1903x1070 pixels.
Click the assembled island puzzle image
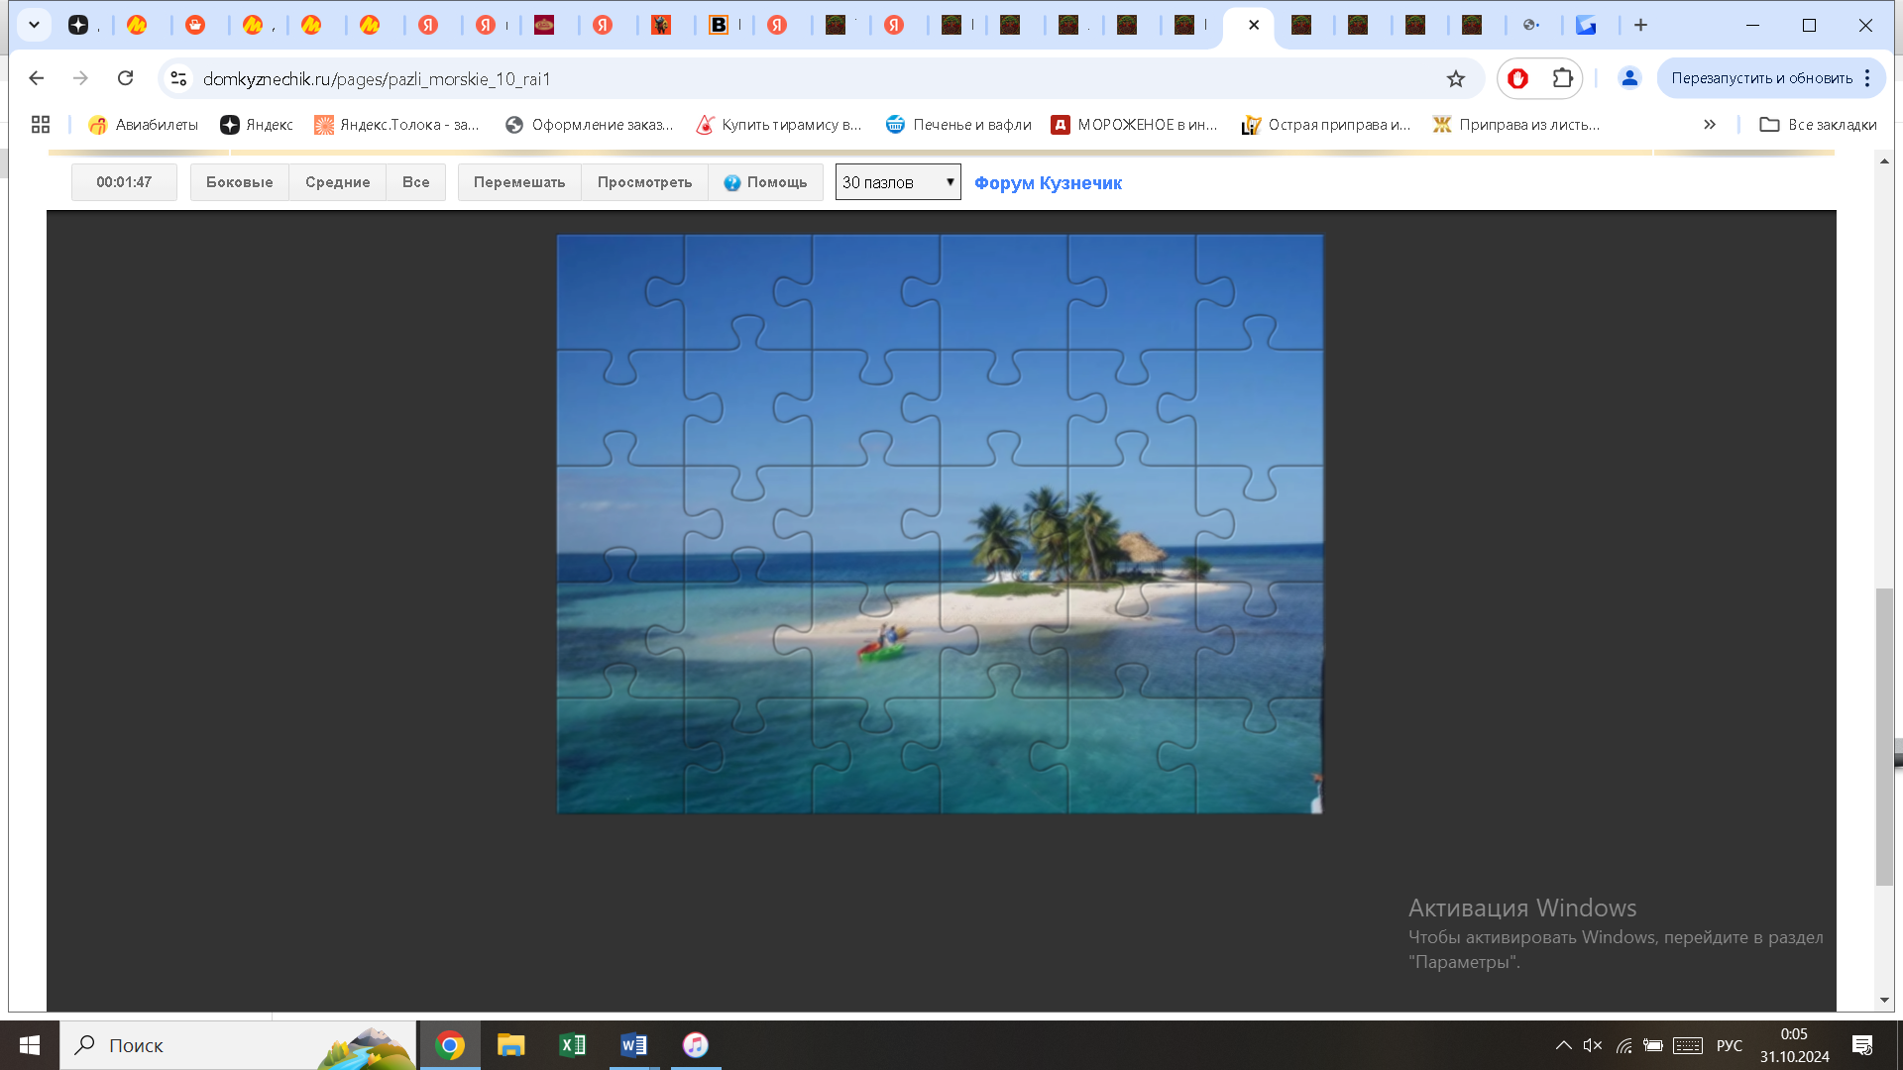940,524
